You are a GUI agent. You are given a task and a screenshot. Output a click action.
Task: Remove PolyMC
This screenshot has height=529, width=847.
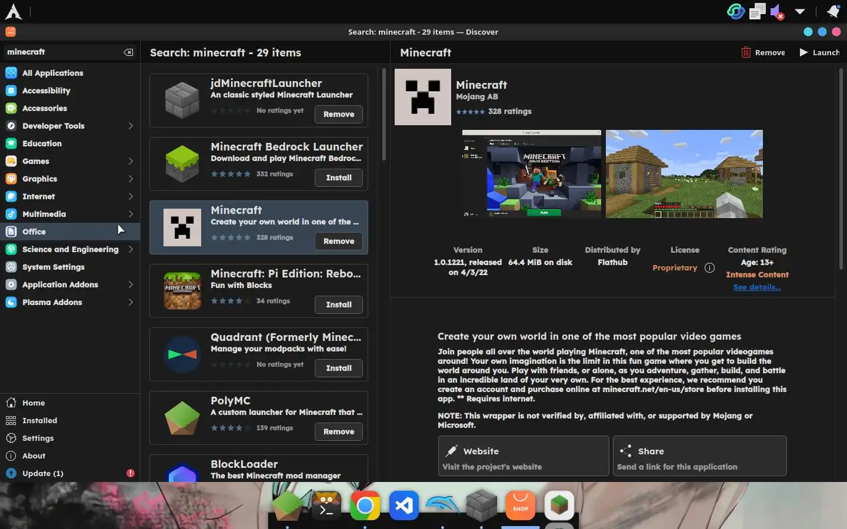[339, 431]
